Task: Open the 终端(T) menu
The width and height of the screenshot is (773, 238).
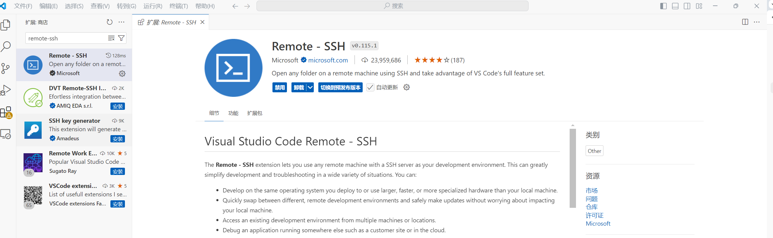Action: tap(179, 6)
